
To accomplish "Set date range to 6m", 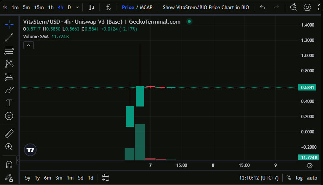I will (x=47, y=178).
